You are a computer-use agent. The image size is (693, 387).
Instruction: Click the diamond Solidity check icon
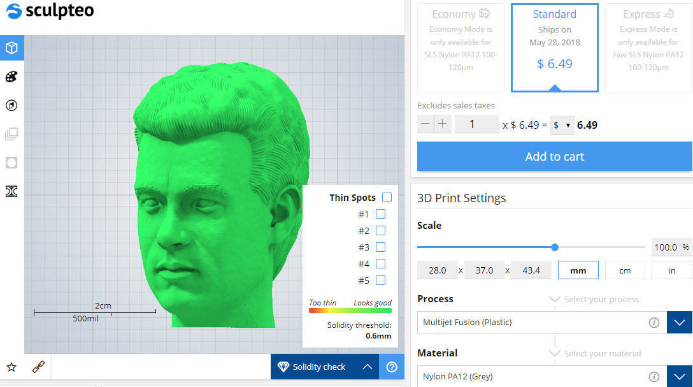283,367
